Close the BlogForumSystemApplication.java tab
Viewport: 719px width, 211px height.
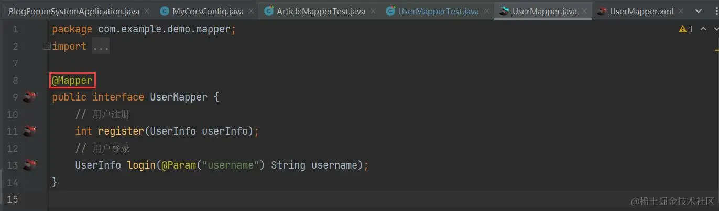(146, 11)
